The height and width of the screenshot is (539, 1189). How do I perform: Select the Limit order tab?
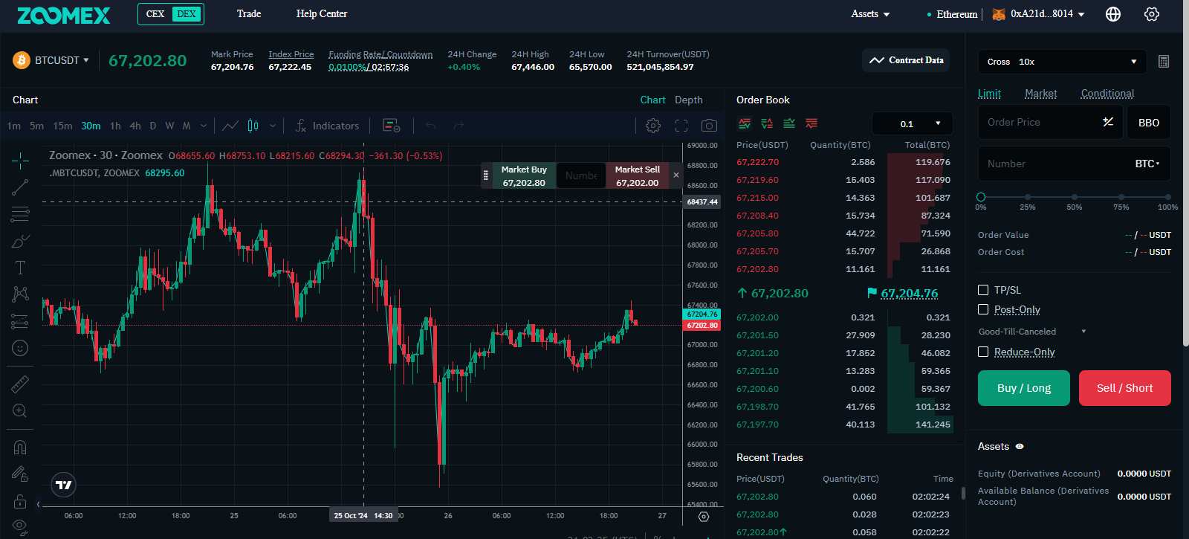[x=989, y=94]
